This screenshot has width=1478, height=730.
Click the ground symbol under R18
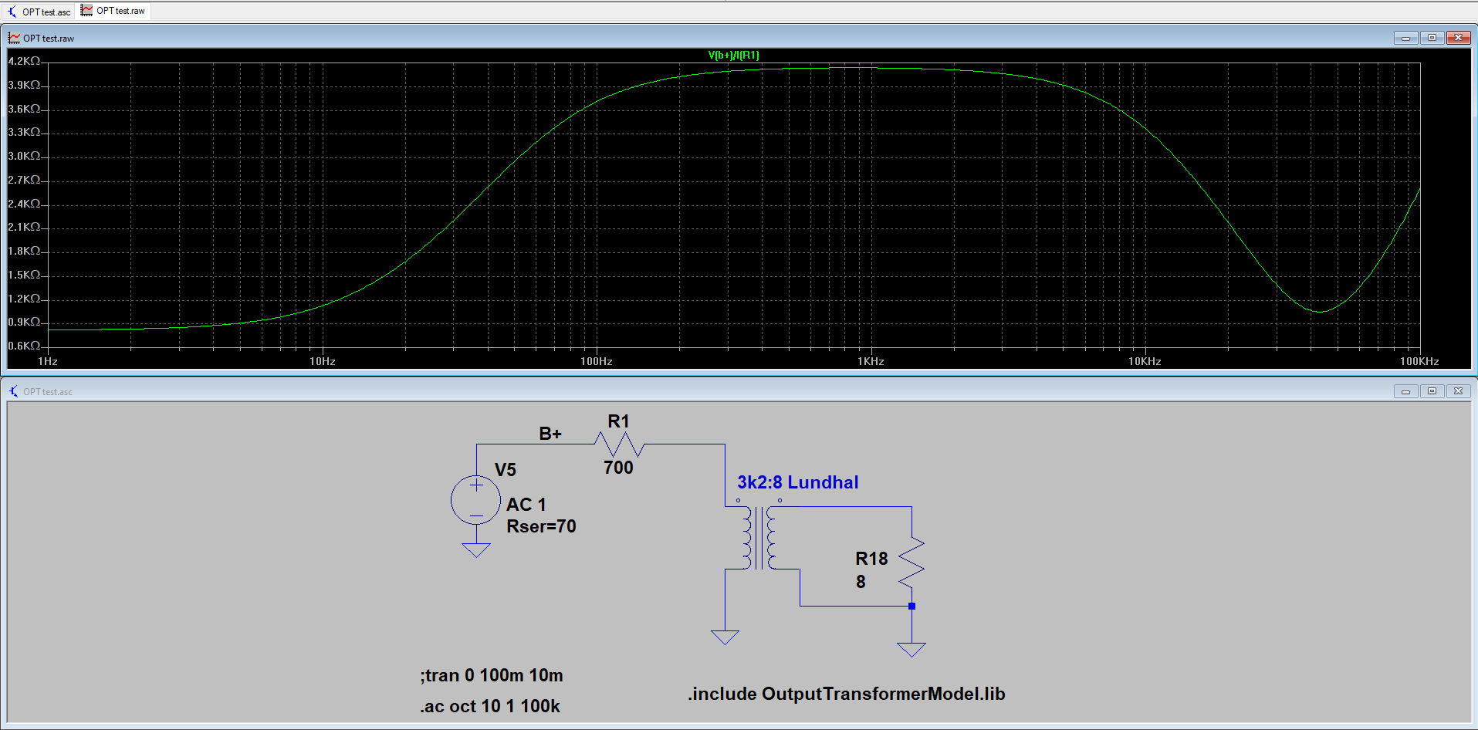point(911,649)
